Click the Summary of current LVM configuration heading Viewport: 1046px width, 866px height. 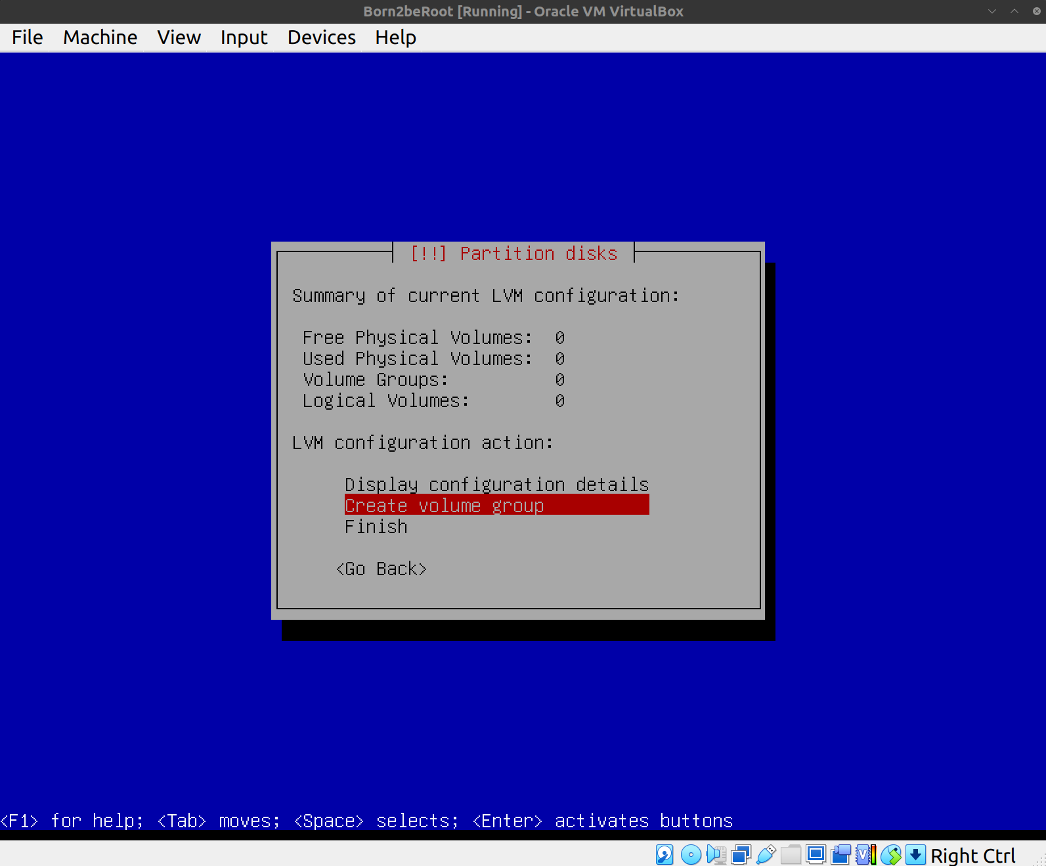(x=486, y=295)
